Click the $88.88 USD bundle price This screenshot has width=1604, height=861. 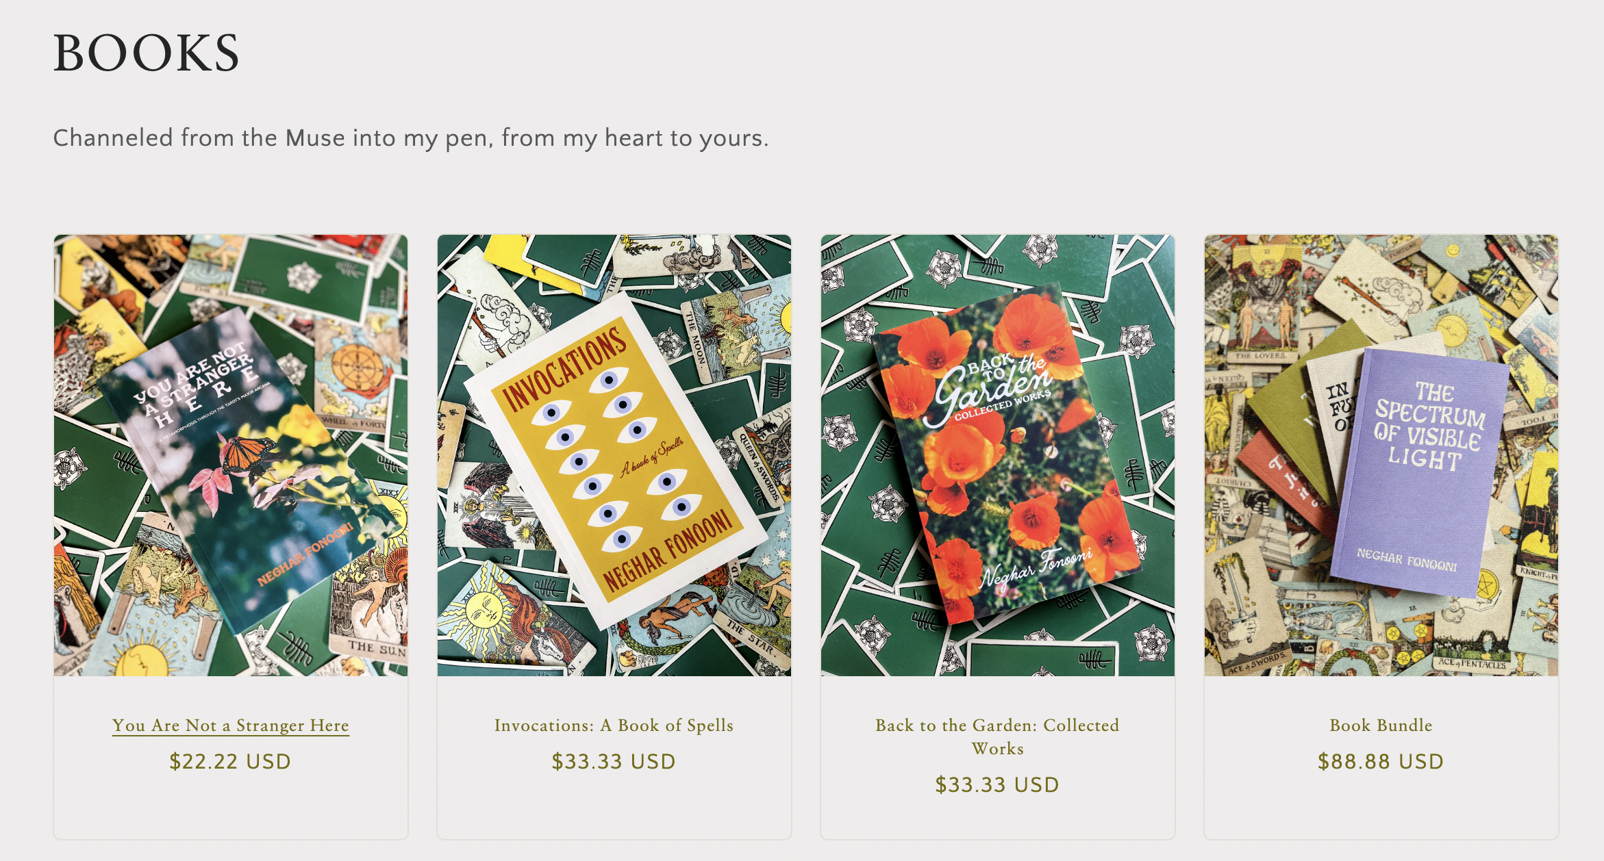click(1381, 762)
